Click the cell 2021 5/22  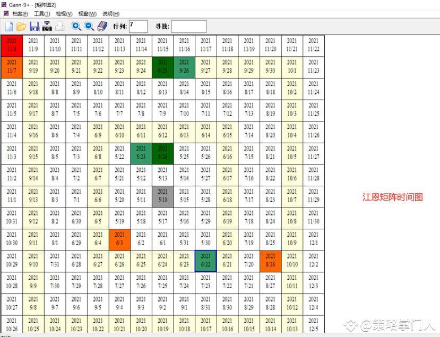(x=119, y=154)
